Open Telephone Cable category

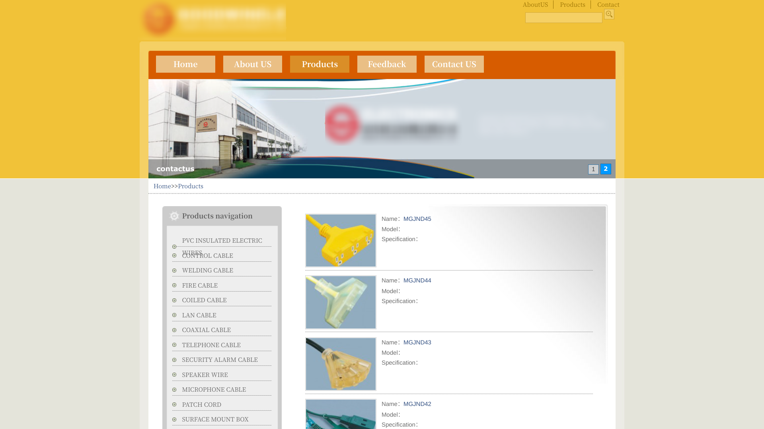point(211,345)
